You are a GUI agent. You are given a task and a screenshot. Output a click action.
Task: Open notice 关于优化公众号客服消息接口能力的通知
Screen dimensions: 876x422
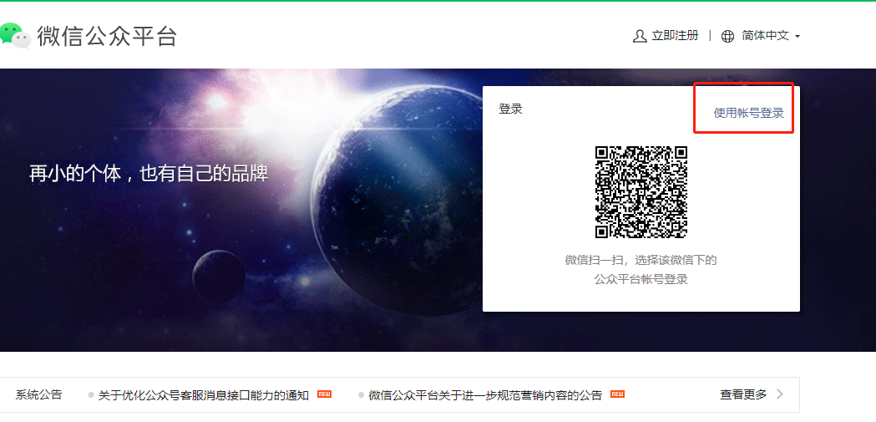[x=204, y=395]
